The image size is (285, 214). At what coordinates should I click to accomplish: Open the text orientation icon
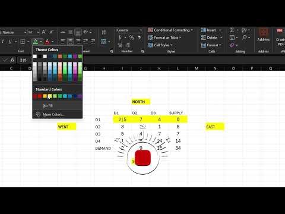[85, 32]
